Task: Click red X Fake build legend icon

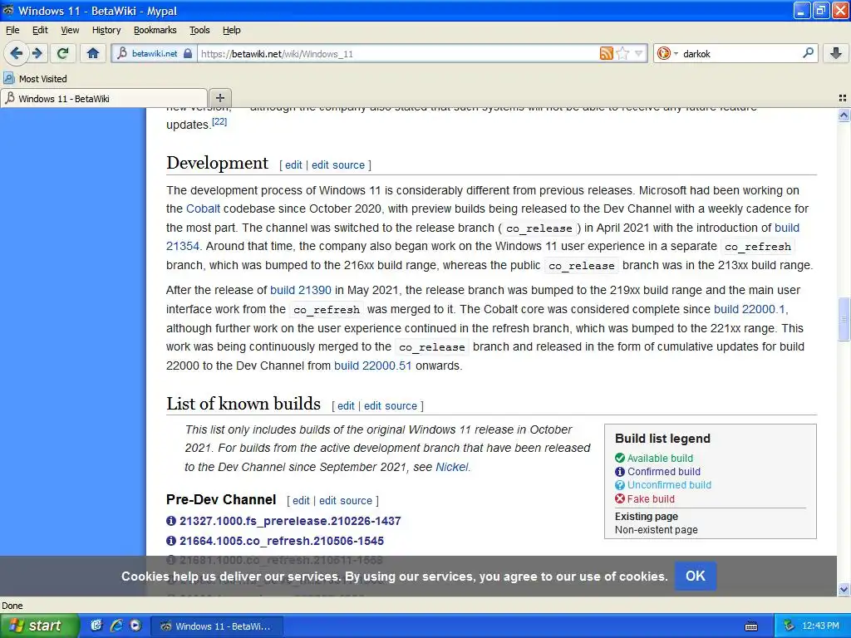Action: click(620, 498)
